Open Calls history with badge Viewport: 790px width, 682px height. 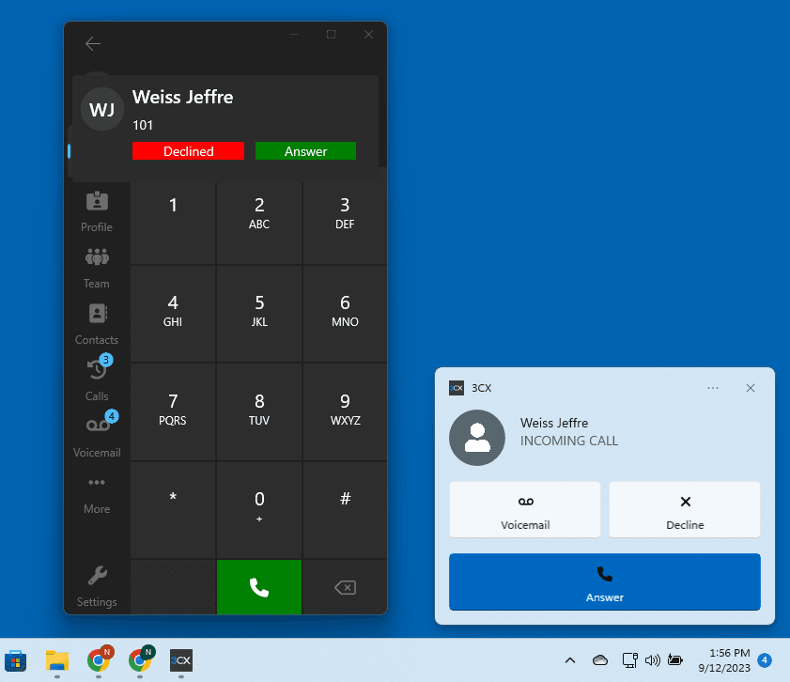[97, 379]
